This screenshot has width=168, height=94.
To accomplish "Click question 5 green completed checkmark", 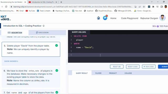I will pos(57,45).
